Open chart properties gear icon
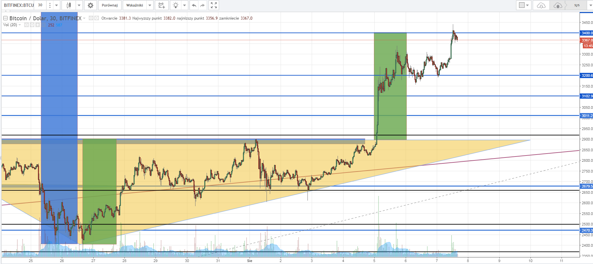 tap(90, 5)
